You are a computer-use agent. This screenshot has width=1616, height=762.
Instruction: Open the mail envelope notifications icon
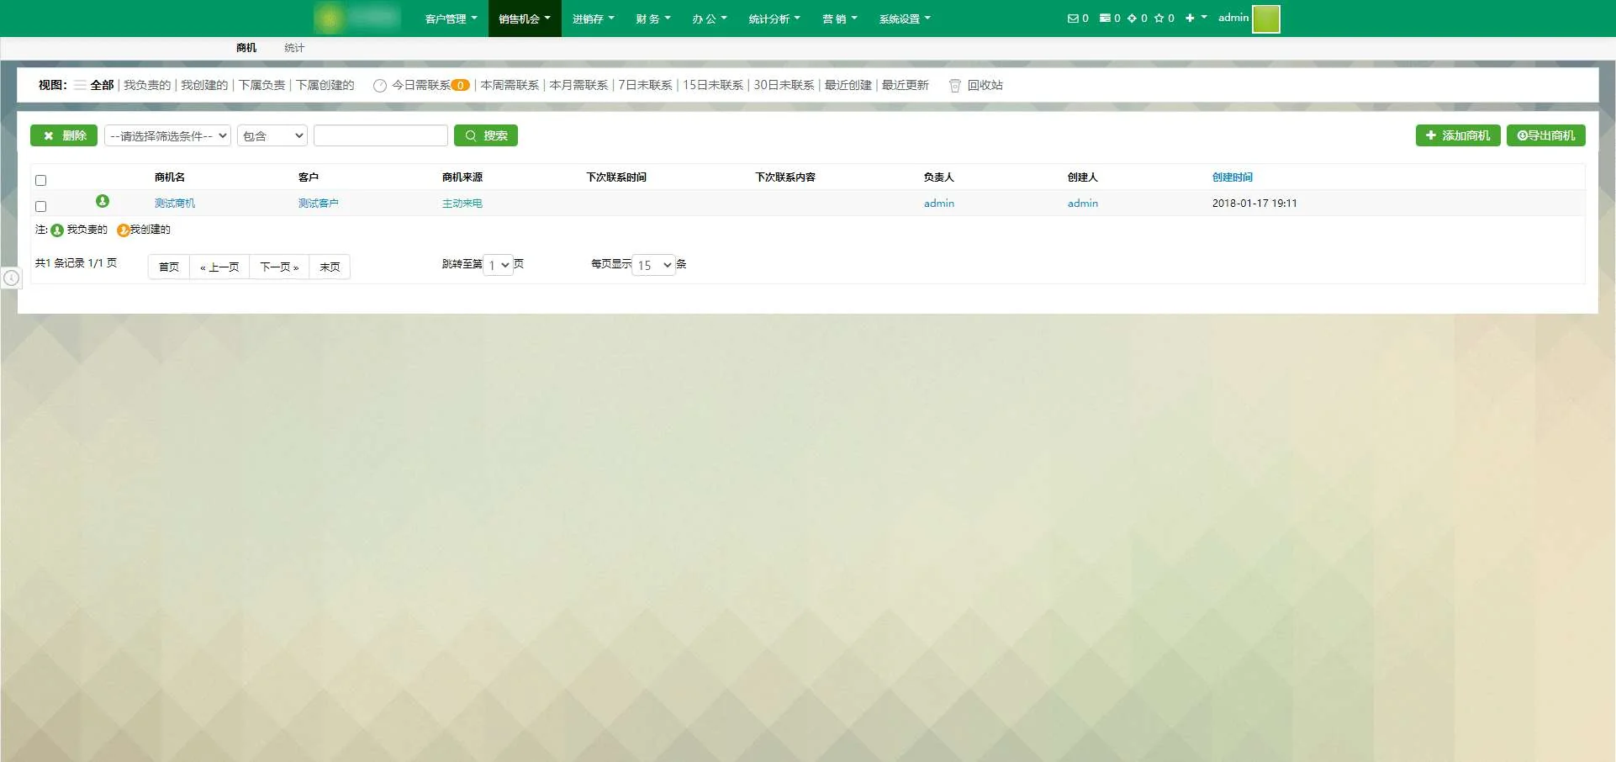click(1072, 19)
